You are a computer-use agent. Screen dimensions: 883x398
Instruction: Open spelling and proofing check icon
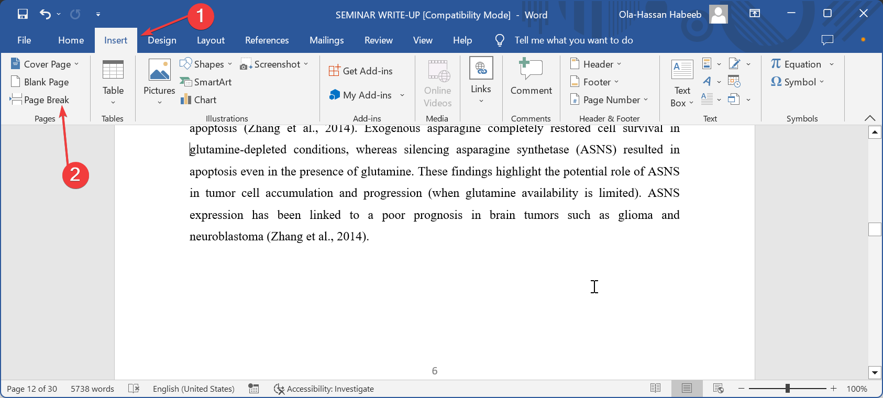[134, 389]
